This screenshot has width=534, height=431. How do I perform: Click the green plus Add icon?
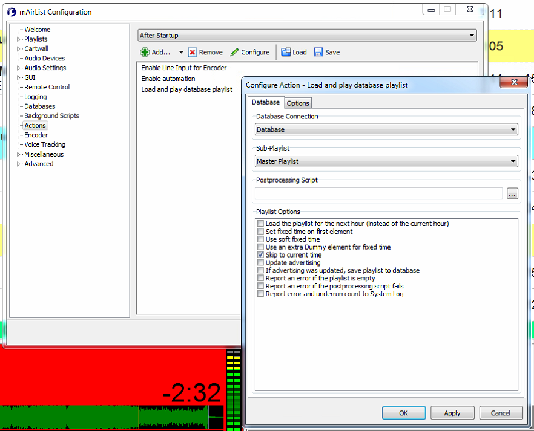145,53
